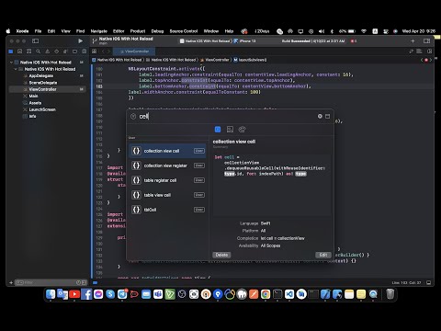Open LaunchScreen in the navigator
This screenshot has height=331, width=441.
point(42,109)
